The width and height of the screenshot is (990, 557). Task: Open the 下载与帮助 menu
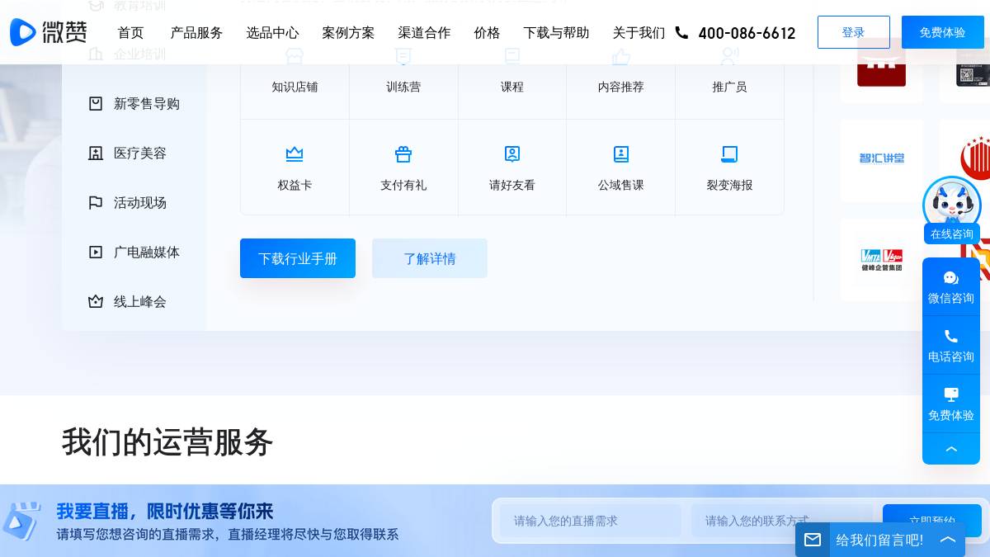pyautogui.click(x=556, y=32)
